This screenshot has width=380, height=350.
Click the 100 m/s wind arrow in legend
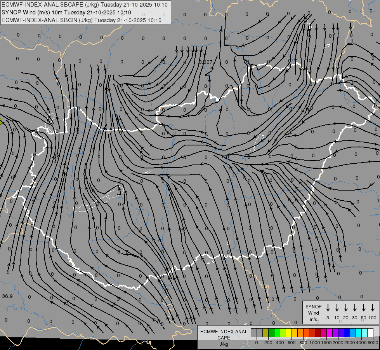(373, 308)
